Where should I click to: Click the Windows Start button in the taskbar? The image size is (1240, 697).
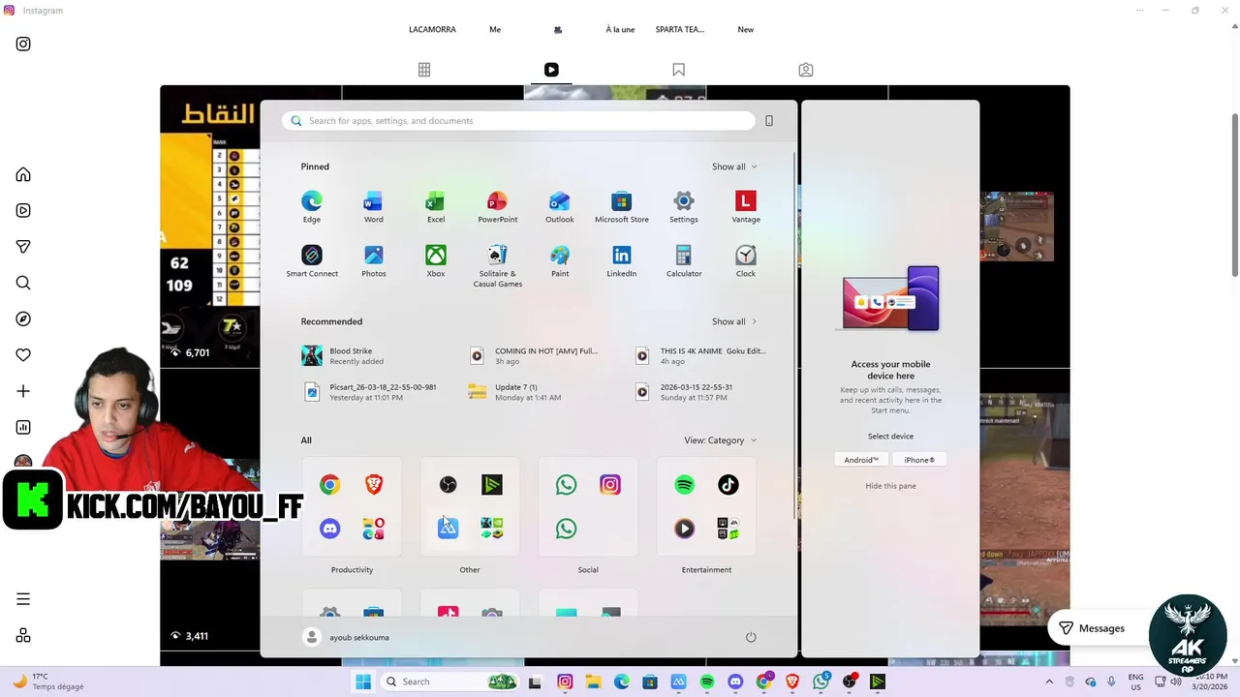[363, 682]
